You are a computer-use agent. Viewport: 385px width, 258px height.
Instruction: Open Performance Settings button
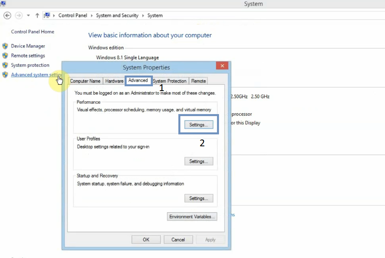(199, 125)
